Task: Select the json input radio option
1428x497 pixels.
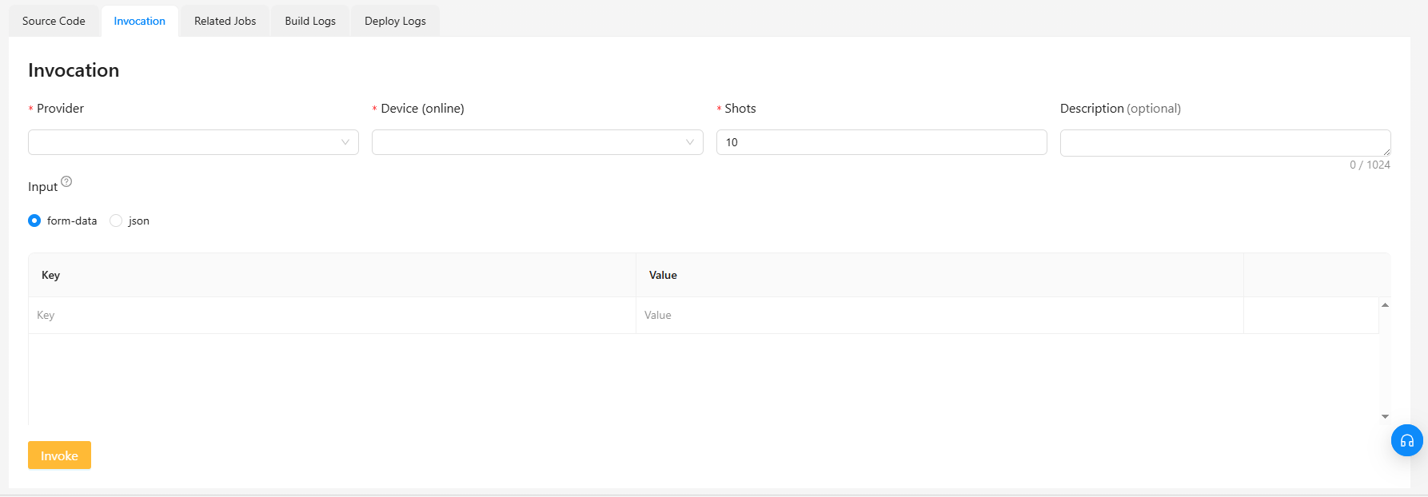Action: [x=116, y=221]
